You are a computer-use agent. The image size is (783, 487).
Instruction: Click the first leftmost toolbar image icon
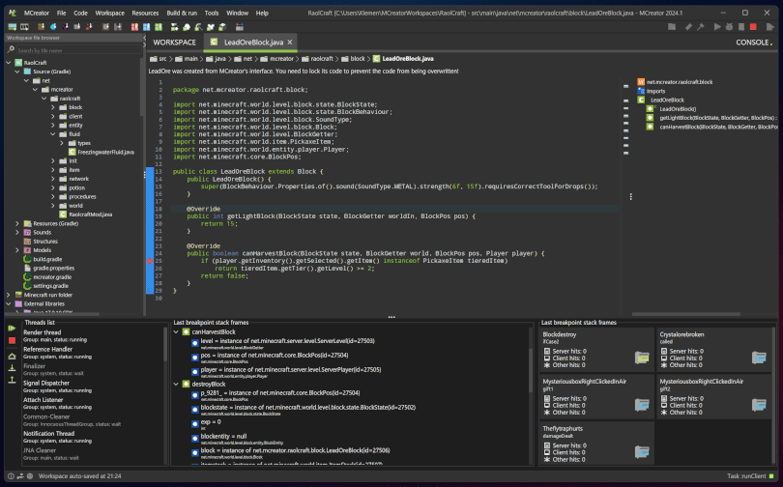12,27
